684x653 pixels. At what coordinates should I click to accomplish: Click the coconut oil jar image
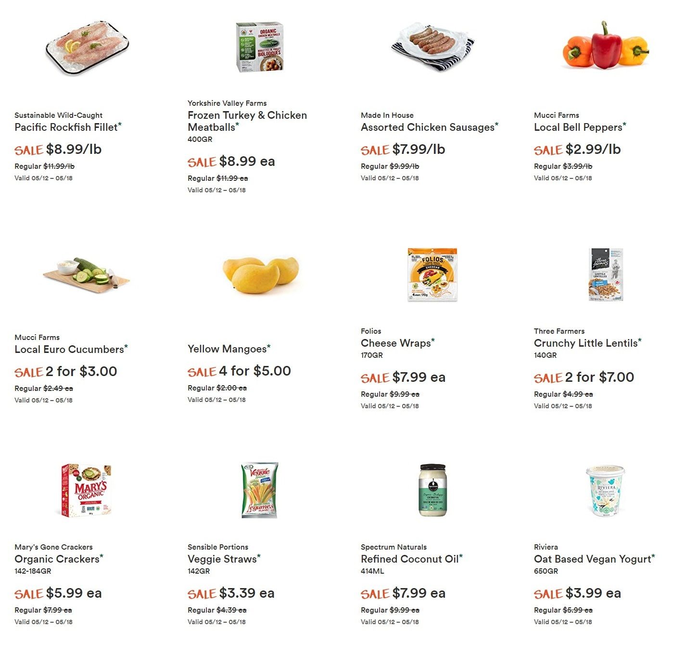point(433,490)
